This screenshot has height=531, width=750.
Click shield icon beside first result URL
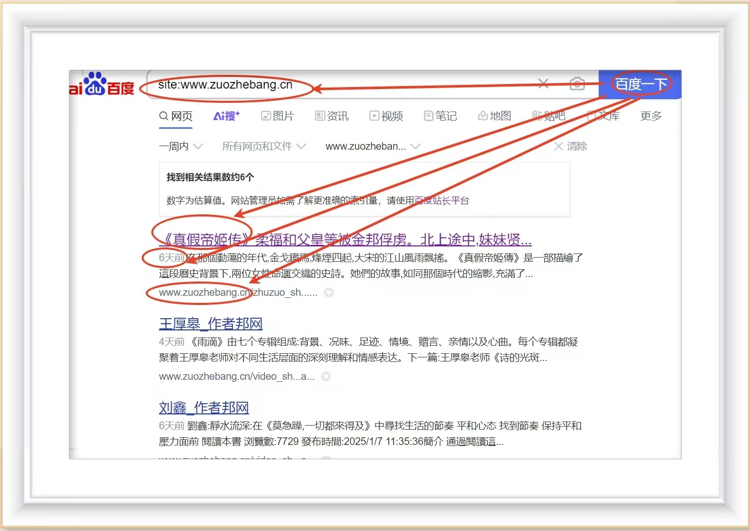click(x=329, y=293)
